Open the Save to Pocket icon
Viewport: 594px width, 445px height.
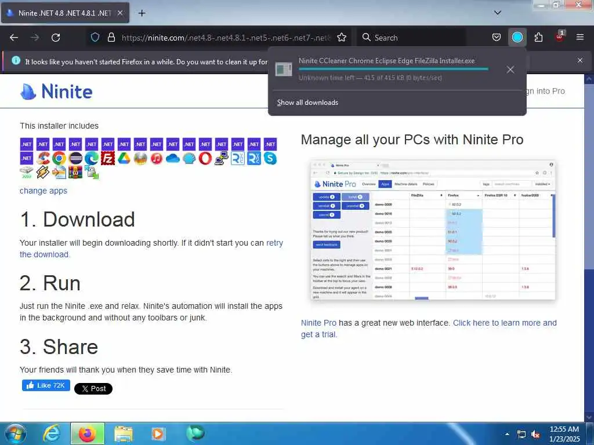pos(497,37)
